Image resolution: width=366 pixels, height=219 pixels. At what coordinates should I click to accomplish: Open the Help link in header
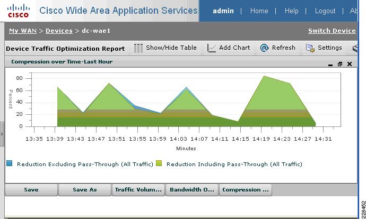pyautogui.click(x=291, y=11)
